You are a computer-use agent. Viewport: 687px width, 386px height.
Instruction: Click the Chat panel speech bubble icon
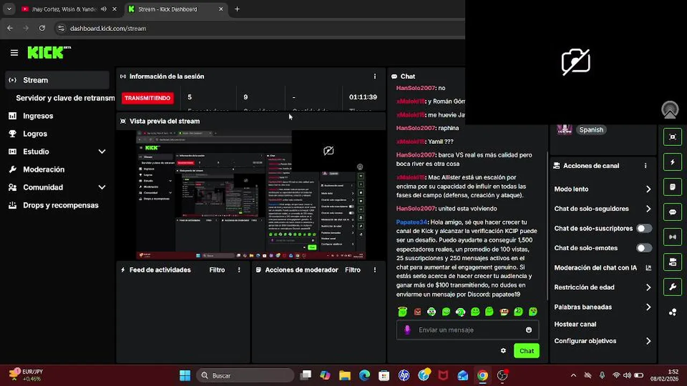click(x=394, y=76)
